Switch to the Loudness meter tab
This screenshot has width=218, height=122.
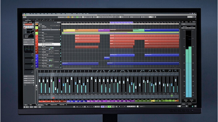[x=190, y=104]
